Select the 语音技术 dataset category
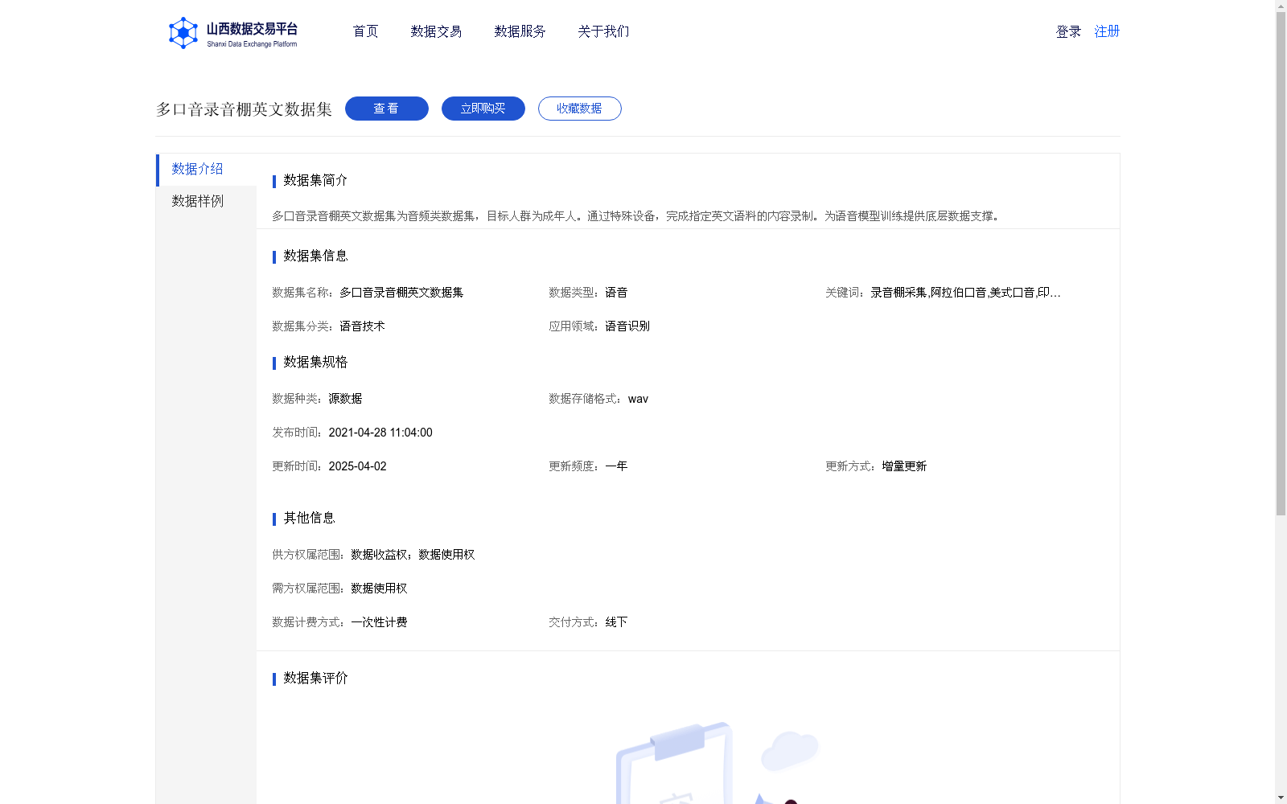 (x=360, y=326)
